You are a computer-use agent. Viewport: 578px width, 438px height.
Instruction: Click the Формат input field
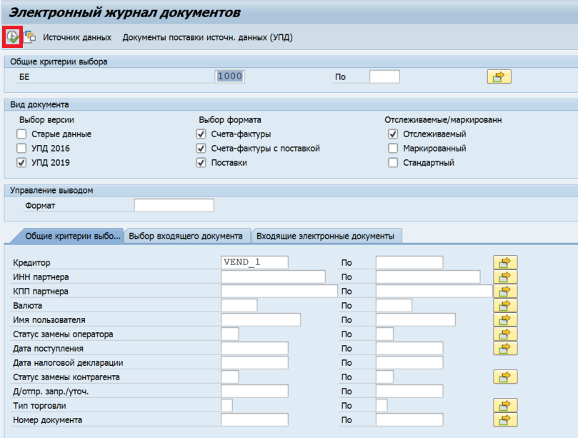174,206
